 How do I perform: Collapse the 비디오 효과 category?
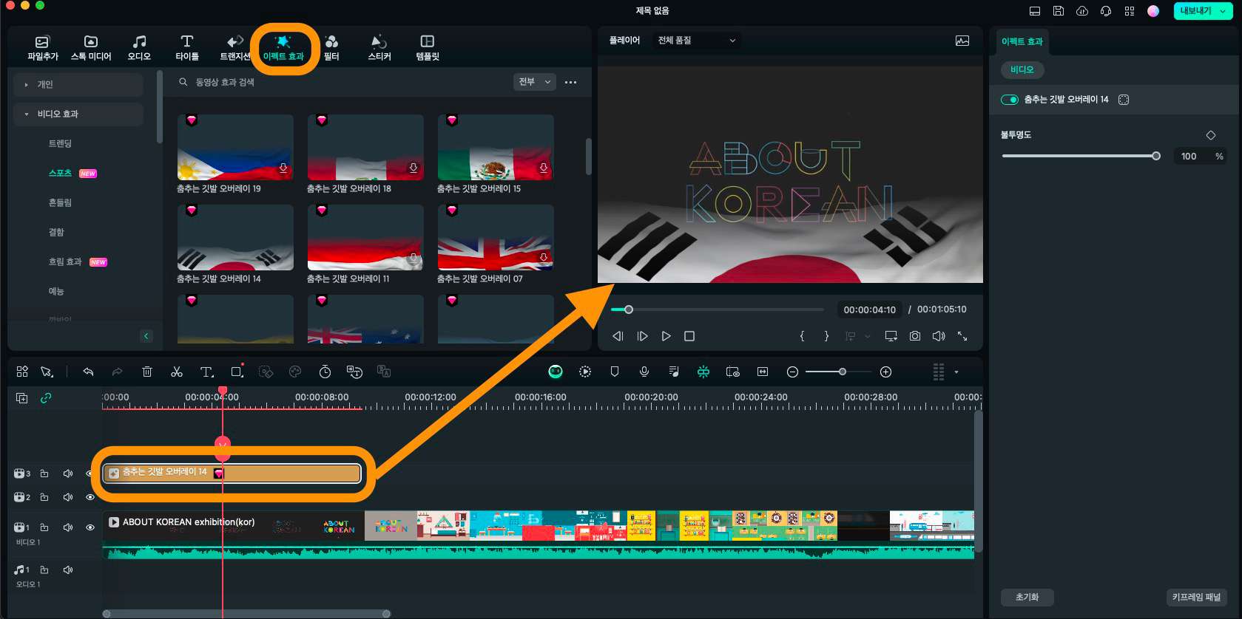[78, 114]
